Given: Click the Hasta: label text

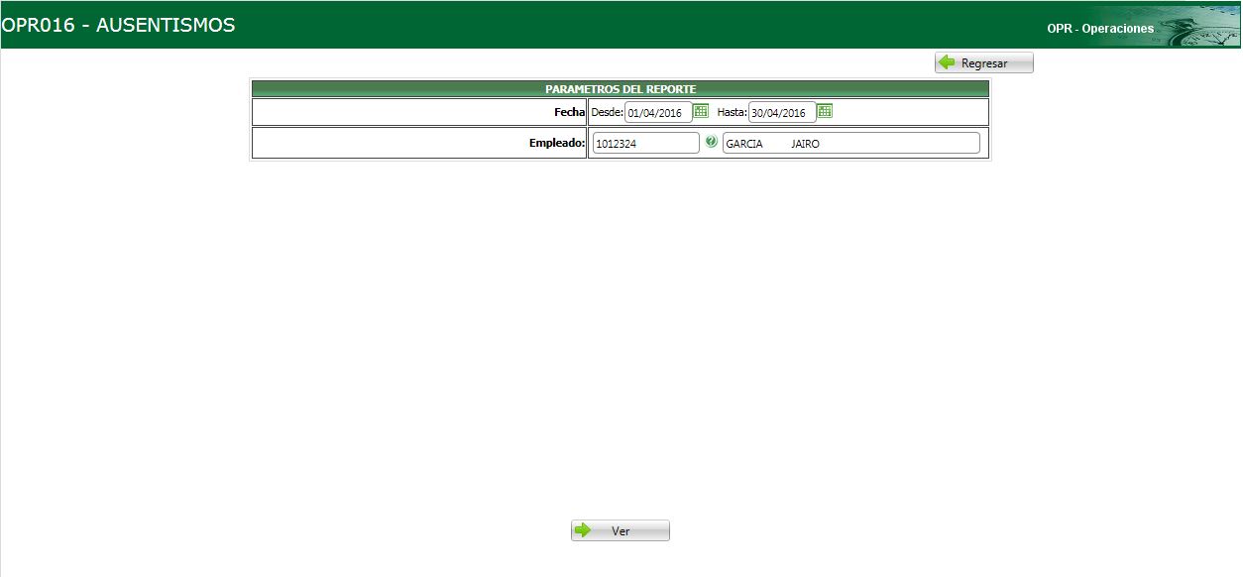Looking at the screenshot, I should pyautogui.click(x=732, y=112).
